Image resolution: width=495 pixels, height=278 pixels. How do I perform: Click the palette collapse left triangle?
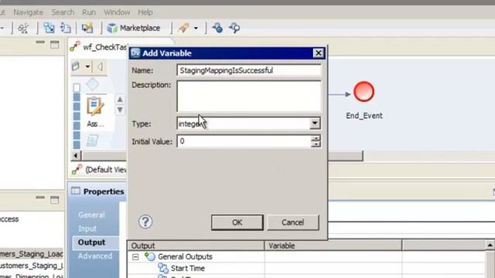100,66
